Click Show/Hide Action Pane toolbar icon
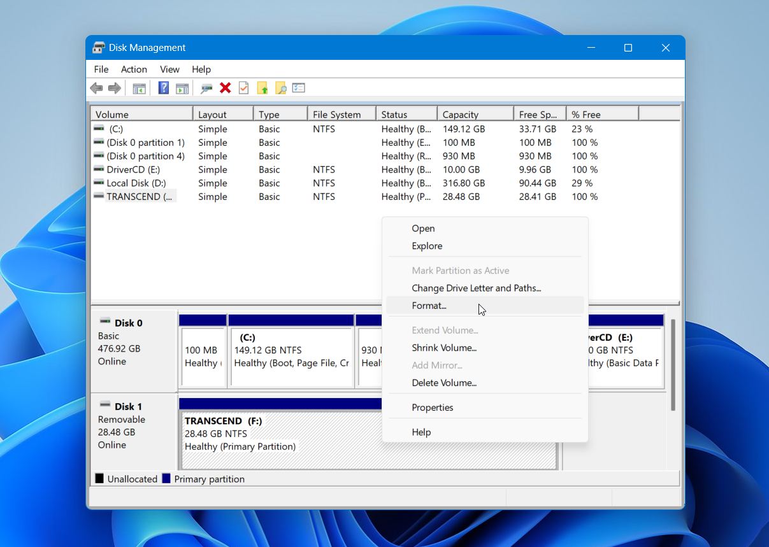The image size is (769, 547). 182,89
